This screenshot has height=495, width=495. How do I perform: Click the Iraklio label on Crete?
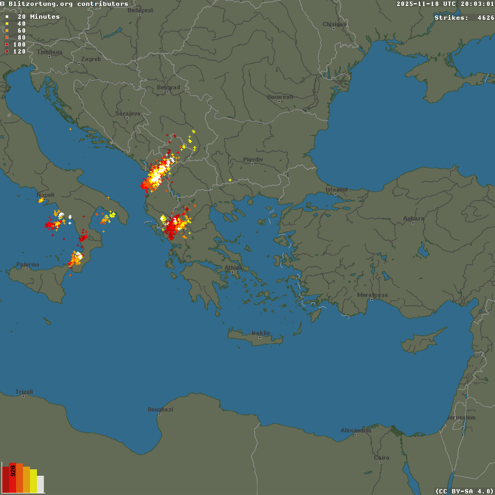click(261, 333)
